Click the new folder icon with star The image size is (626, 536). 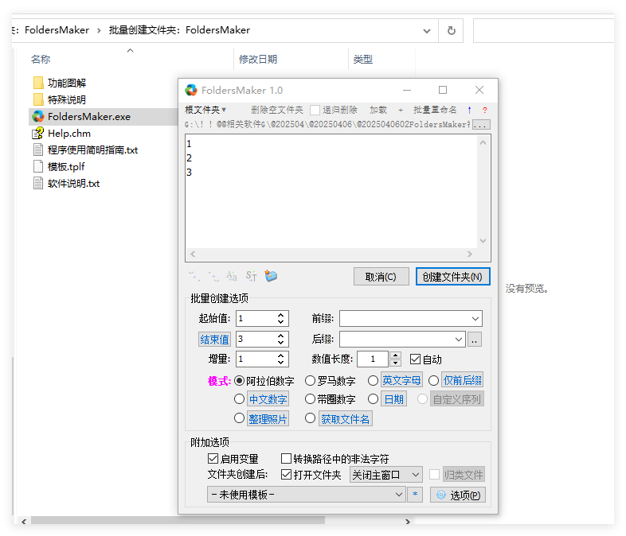(271, 276)
